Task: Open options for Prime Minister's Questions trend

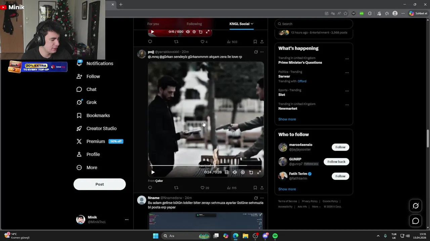Action: 347,59
